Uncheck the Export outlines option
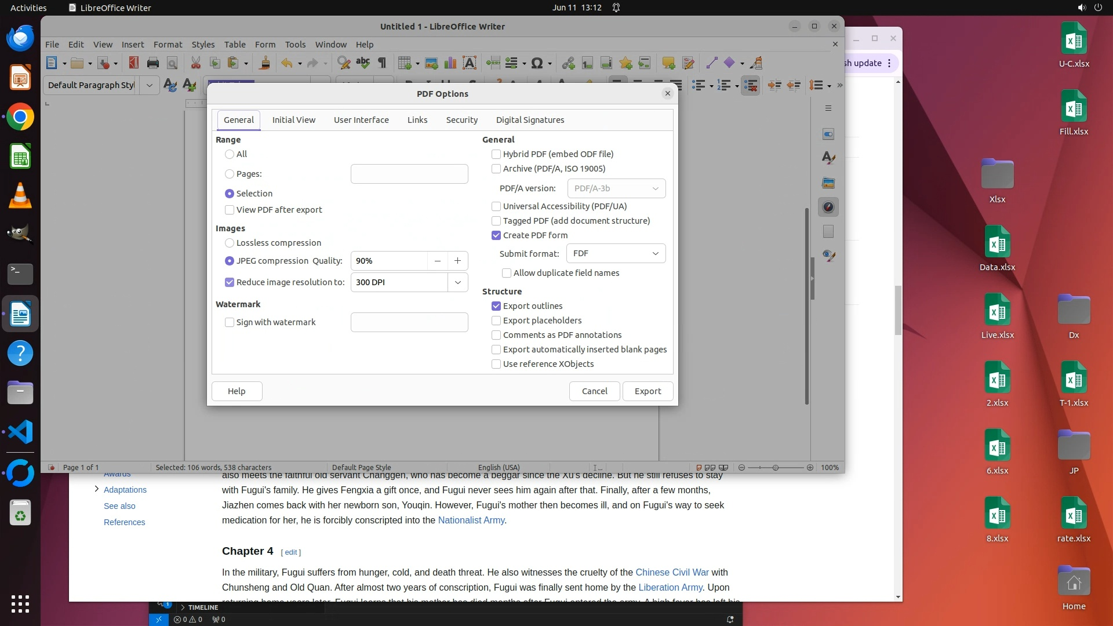Image resolution: width=1113 pixels, height=626 pixels. [x=496, y=306]
